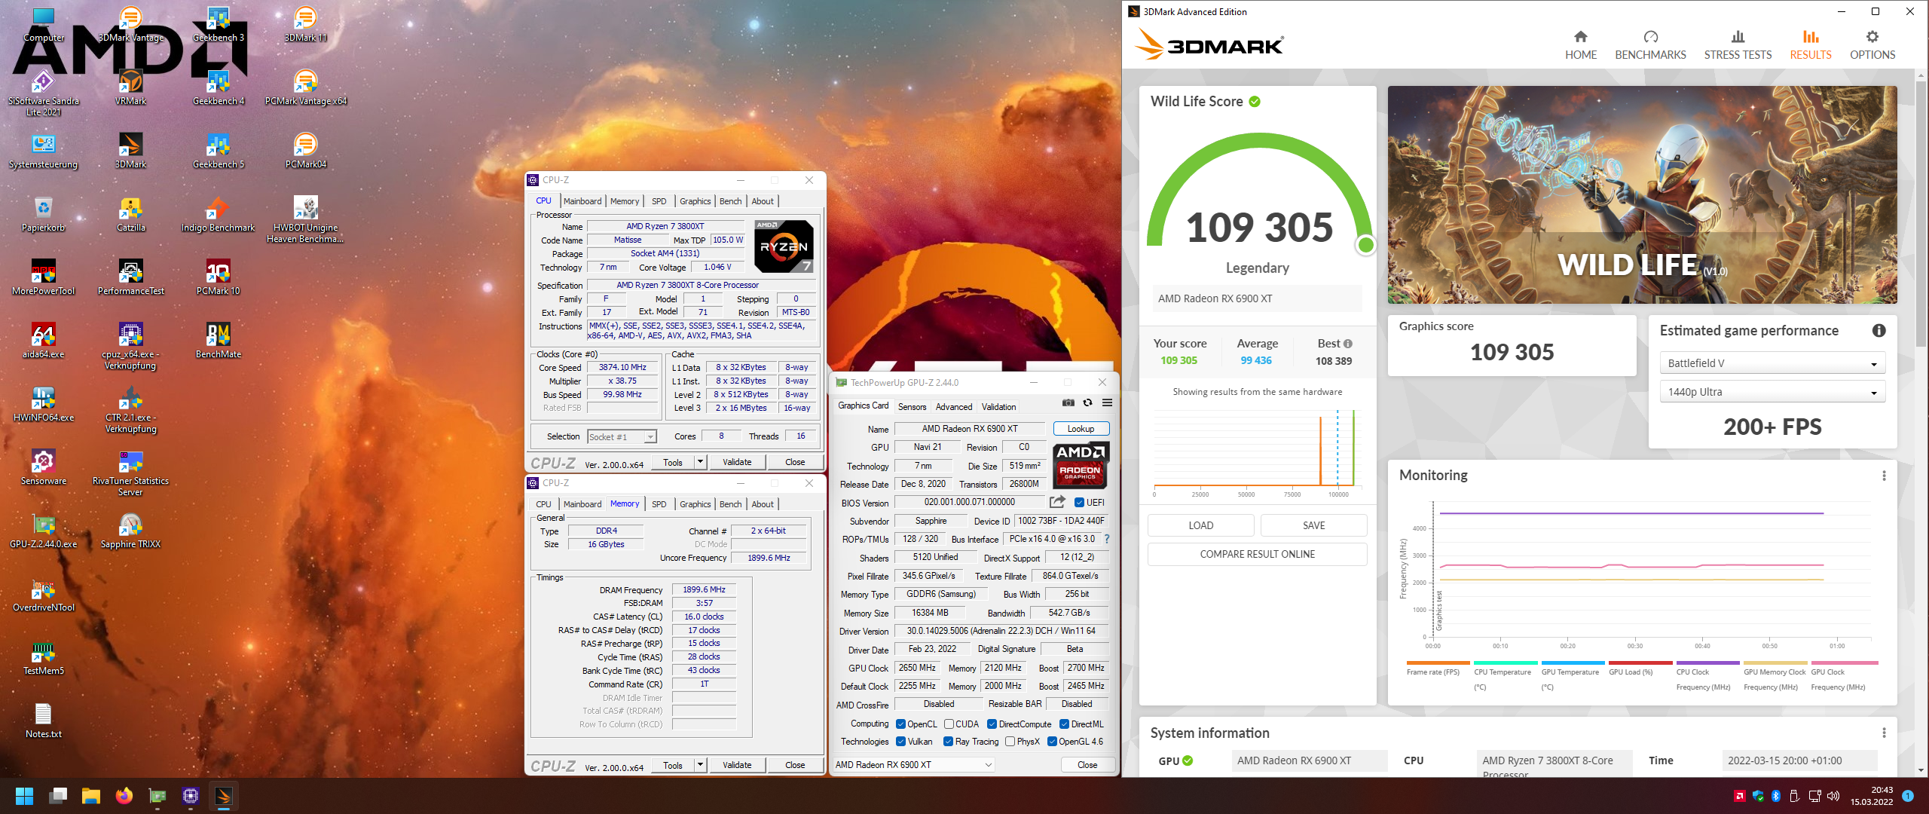Image resolution: width=1929 pixels, height=814 pixels.
Task: Click the GPU-Z refresh icon
Action: click(1087, 403)
